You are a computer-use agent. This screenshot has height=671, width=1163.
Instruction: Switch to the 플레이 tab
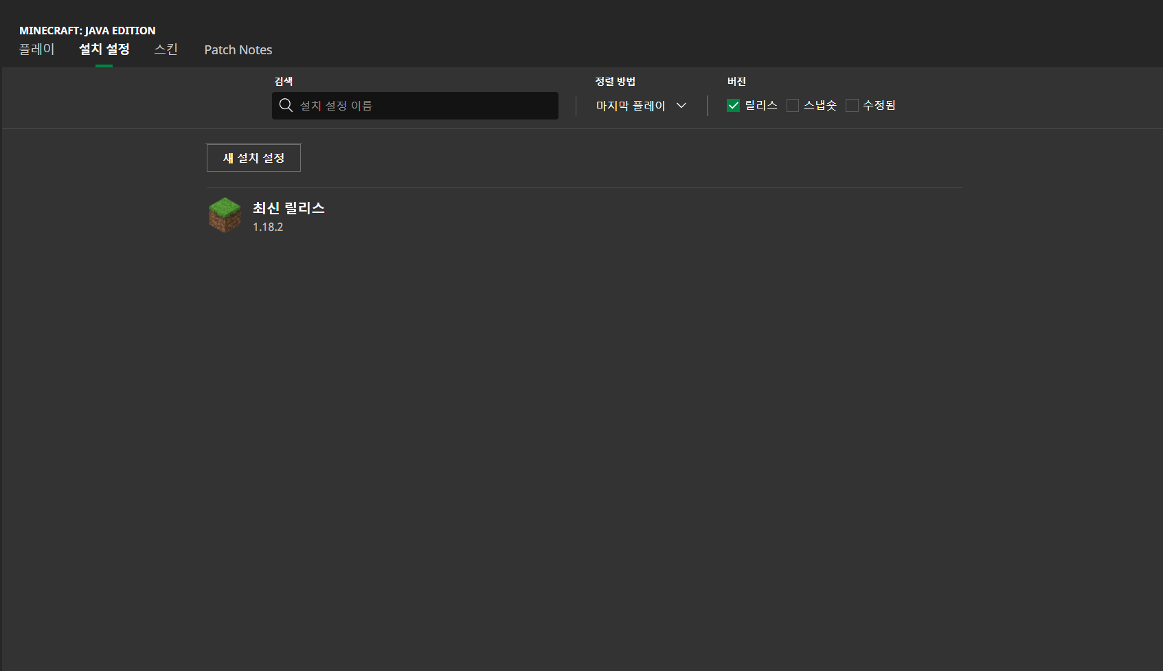coord(36,49)
